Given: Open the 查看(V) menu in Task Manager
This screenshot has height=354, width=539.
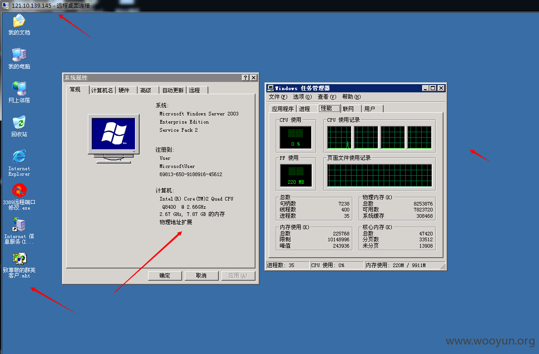Looking at the screenshot, I should tap(327, 97).
